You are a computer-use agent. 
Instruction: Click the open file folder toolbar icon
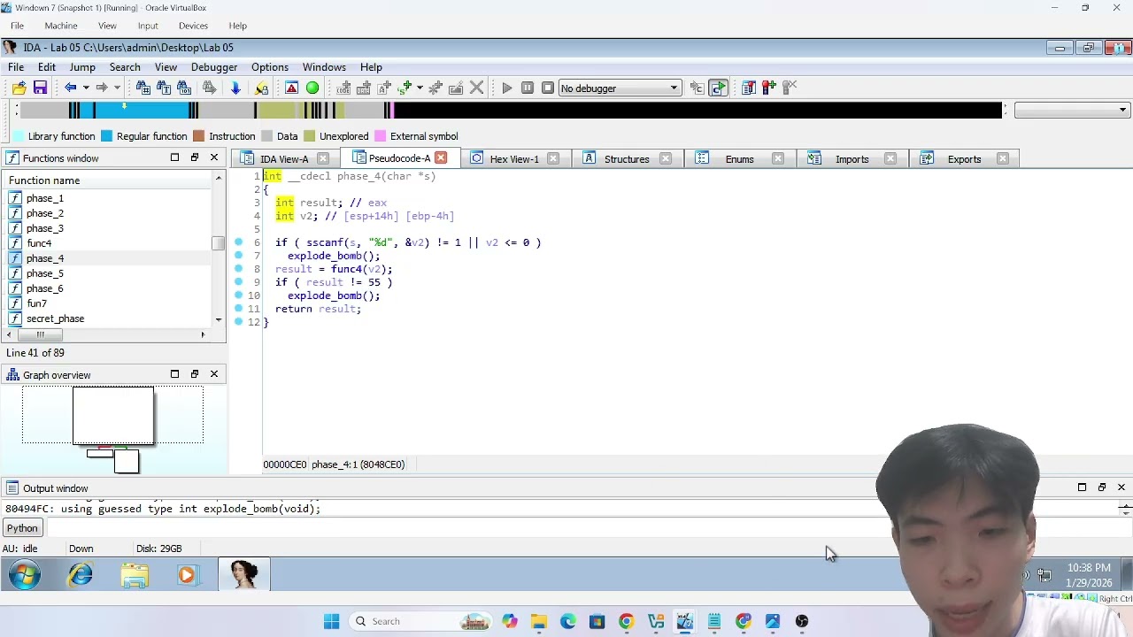click(x=19, y=88)
